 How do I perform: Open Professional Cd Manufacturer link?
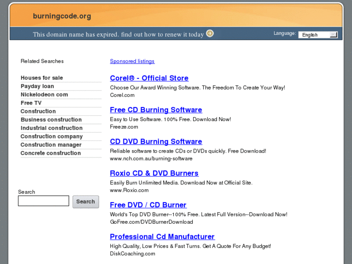tap(162, 236)
